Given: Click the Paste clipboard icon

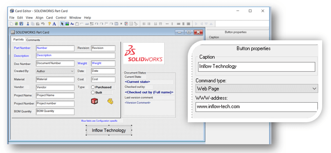Looking at the screenshot, I should [38, 24].
